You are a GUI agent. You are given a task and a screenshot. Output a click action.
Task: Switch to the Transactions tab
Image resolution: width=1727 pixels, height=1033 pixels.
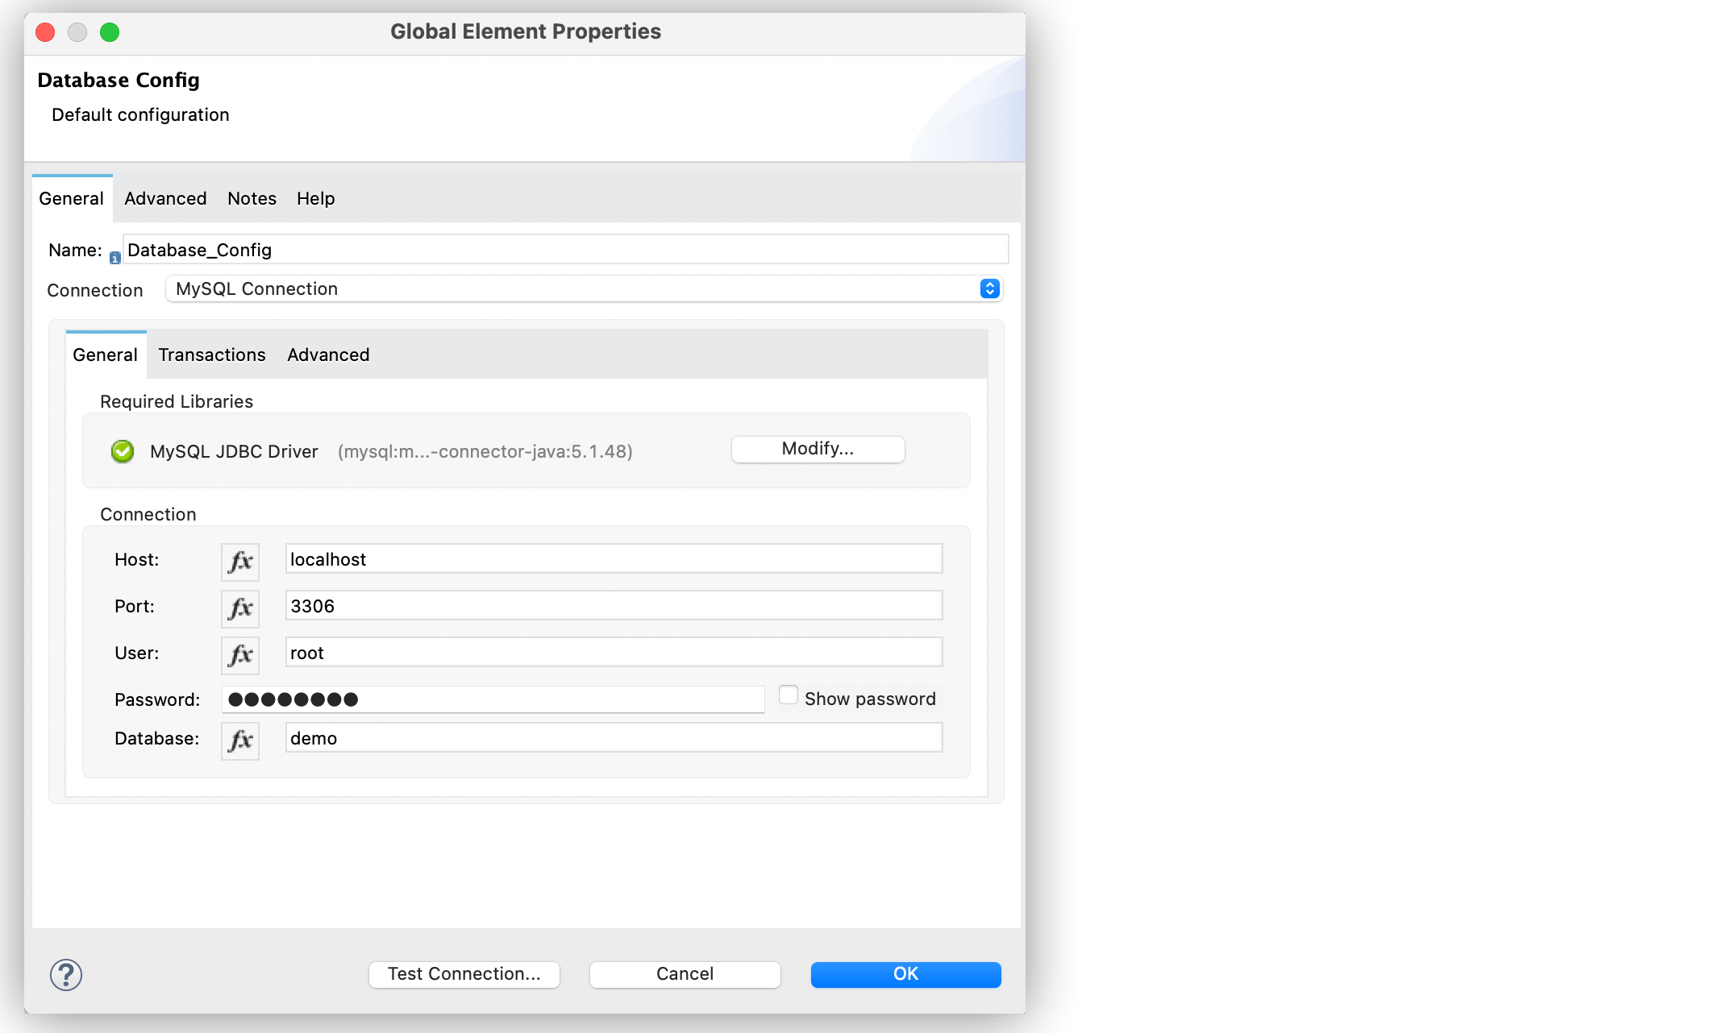[211, 355]
